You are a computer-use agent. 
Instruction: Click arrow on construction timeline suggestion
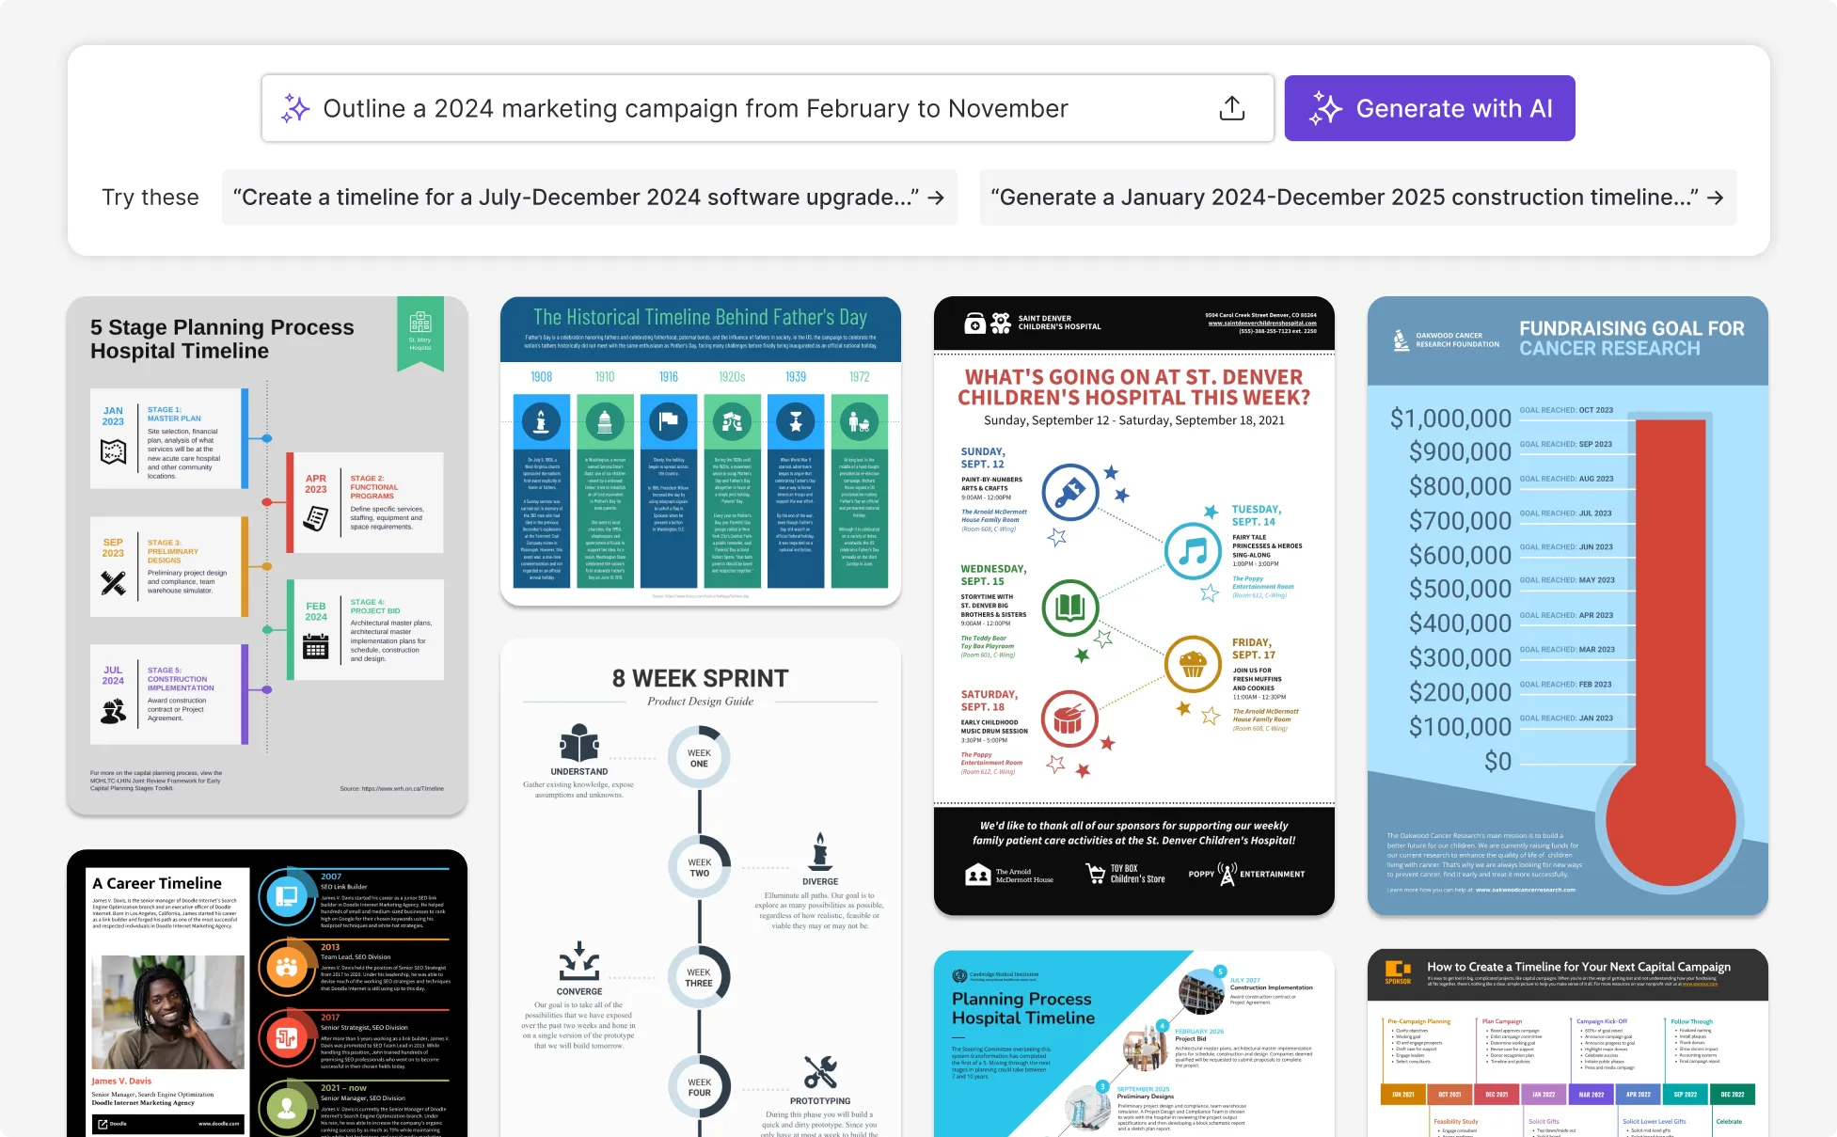click(1715, 197)
